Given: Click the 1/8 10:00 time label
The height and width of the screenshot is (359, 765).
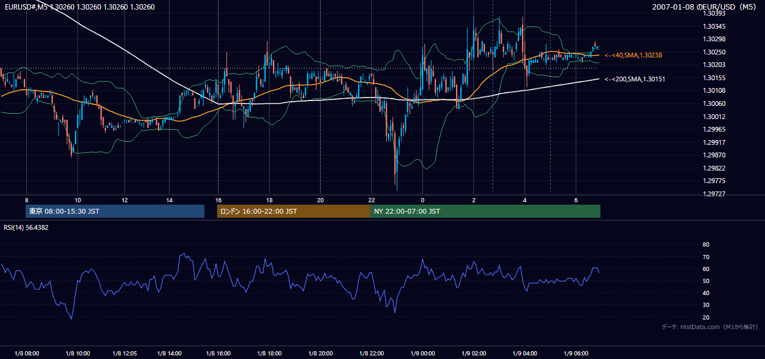Looking at the screenshot, I should coord(77,353).
